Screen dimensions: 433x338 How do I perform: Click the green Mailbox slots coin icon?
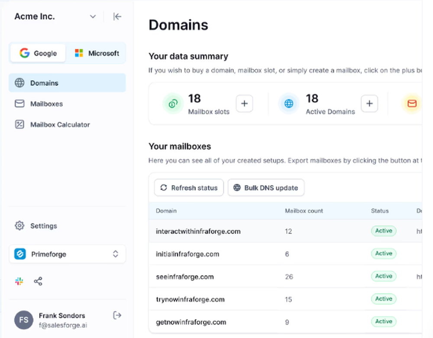pyautogui.click(x=173, y=104)
